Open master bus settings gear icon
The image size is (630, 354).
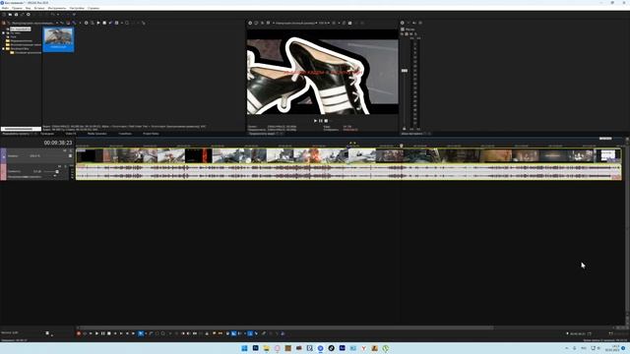[403, 23]
